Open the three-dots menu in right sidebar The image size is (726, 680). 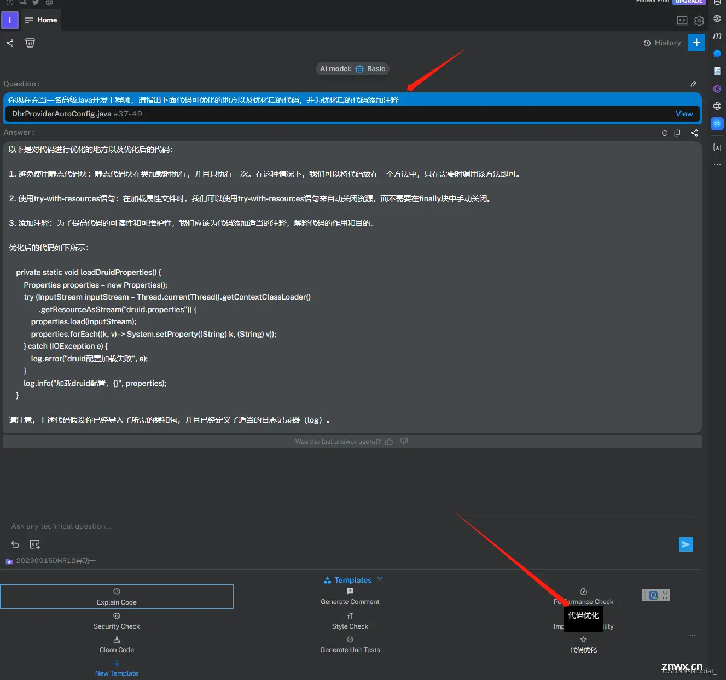pyautogui.click(x=717, y=165)
